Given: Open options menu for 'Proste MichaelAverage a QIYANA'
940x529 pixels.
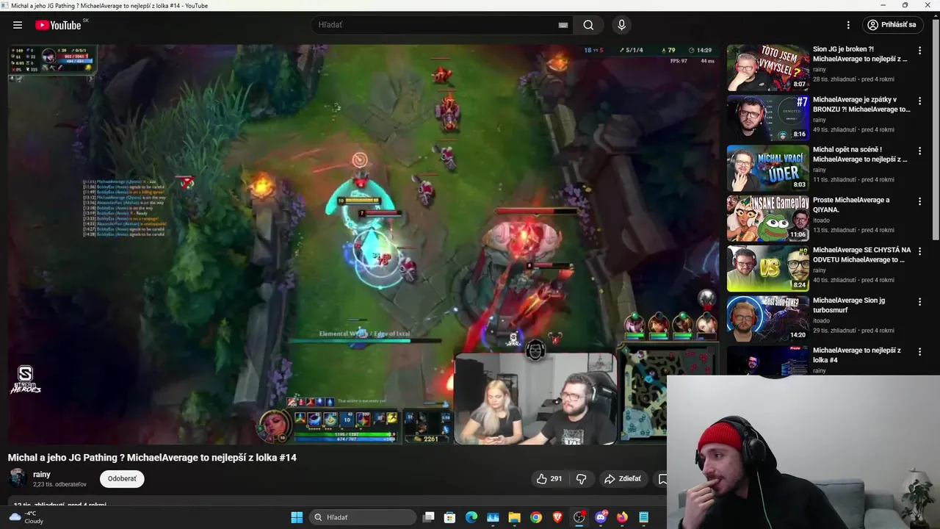Looking at the screenshot, I should click(919, 201).
